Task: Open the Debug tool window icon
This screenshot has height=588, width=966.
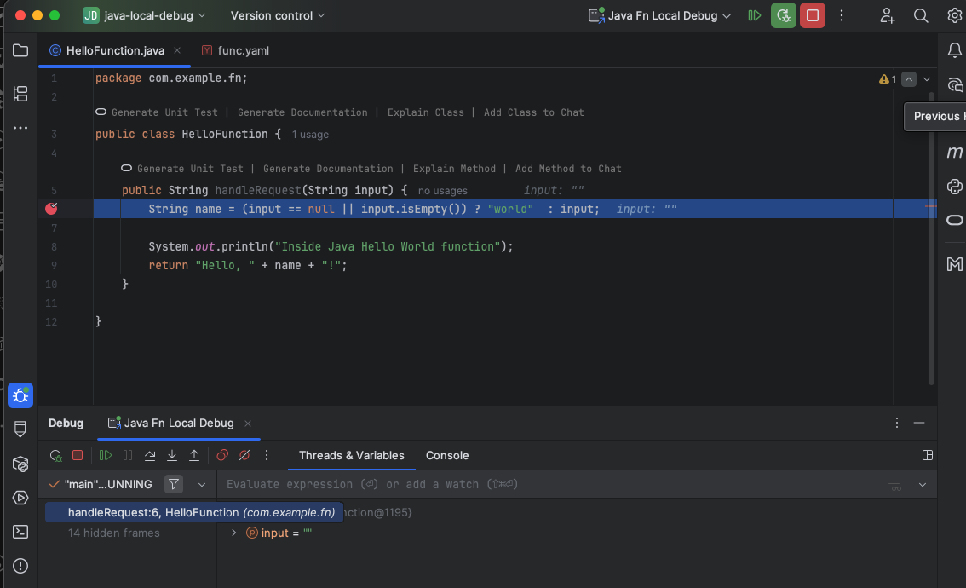Action: [x=20, y=395]
